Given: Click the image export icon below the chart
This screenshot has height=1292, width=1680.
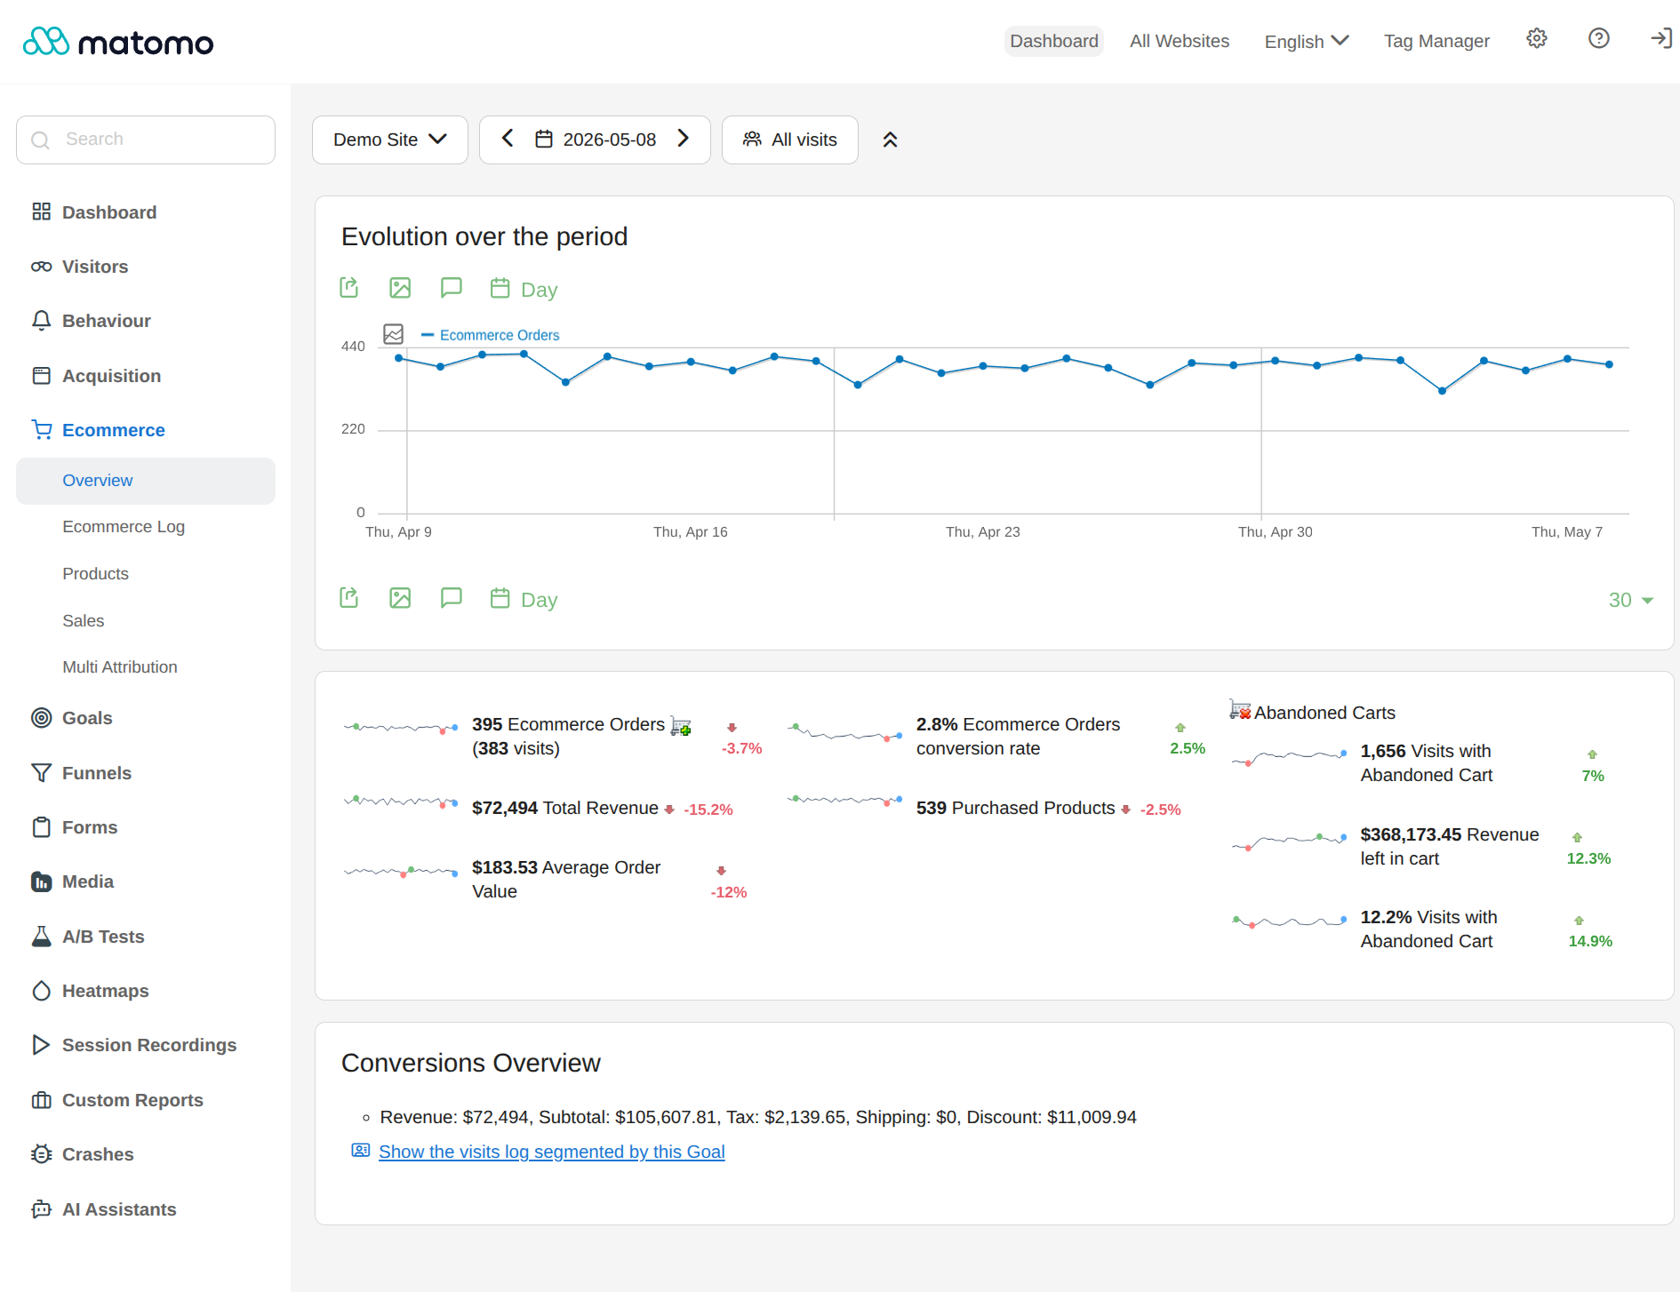Looking at the screenshot, I should [x=400, y=598].
